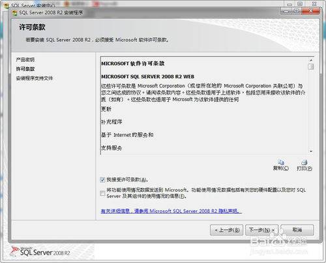
Task: Open the SQL Server 2008 R2 privacy statement link
Action: point(171,211)
